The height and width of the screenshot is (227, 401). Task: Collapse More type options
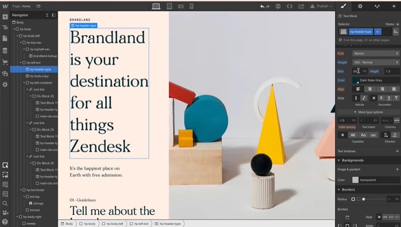(368, 112)
